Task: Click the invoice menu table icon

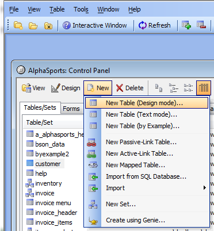Action: 30,202
